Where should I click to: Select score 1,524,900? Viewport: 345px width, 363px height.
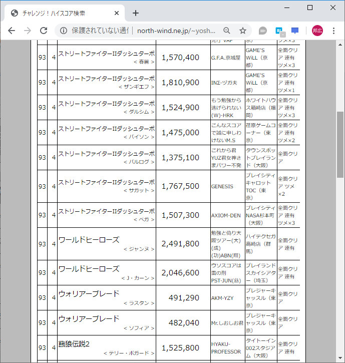click(x=180, y=108)
